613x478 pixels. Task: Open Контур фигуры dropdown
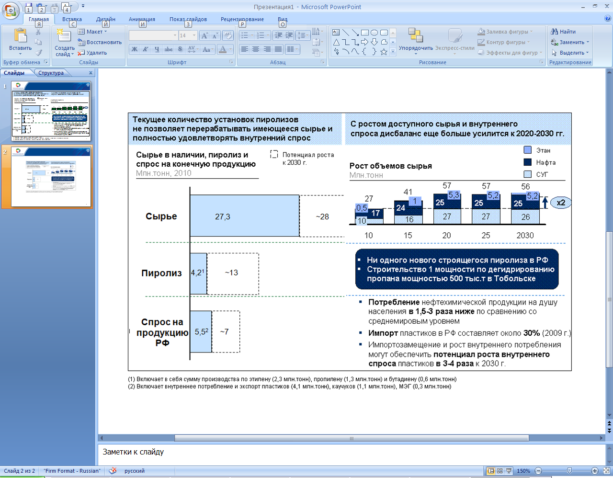504,42
